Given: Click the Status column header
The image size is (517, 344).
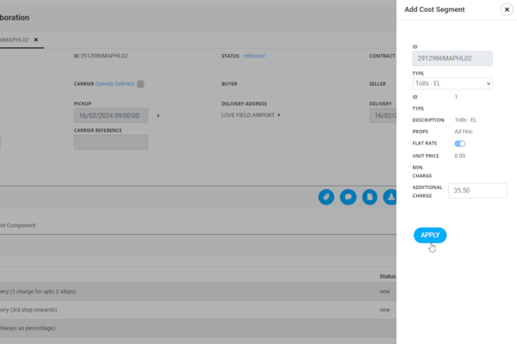Looking at the screenshot, I should (x=388, y=276).
